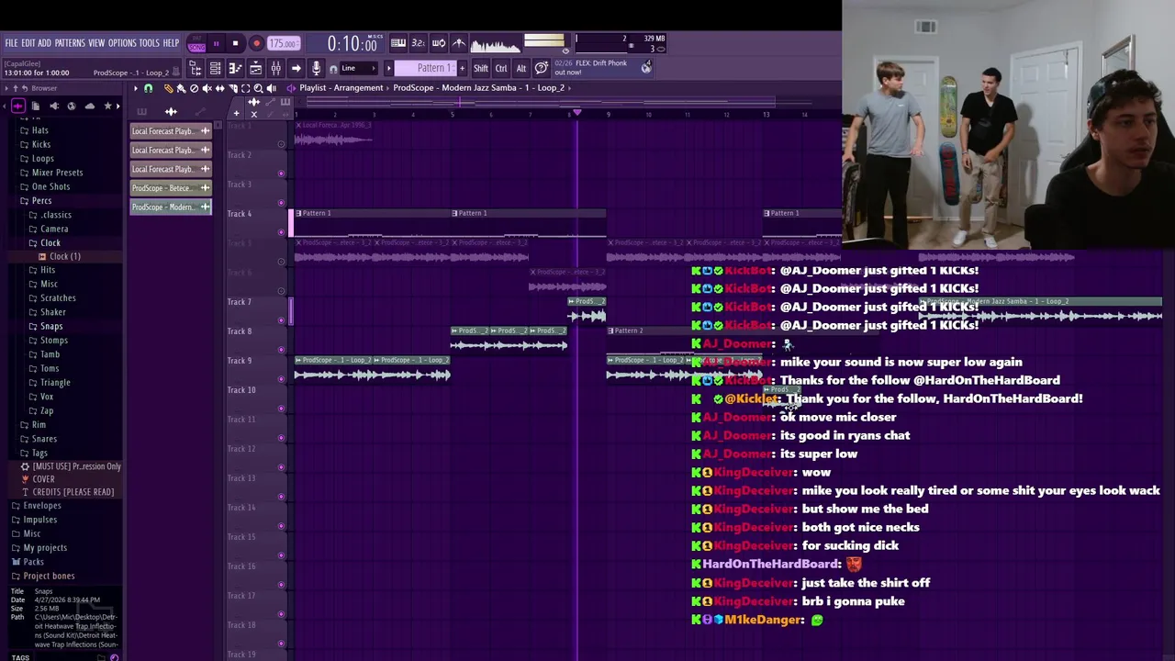Screen dimensions: 1175x661
Task: Select the Mute tool in Playlist
Action: click(x=207, y=88)
